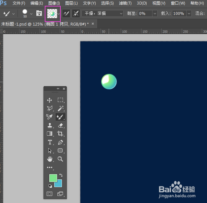Close the untitled-1.psd document tab
The width and height of the screenshot is (207, 203).
click(93, 24)
